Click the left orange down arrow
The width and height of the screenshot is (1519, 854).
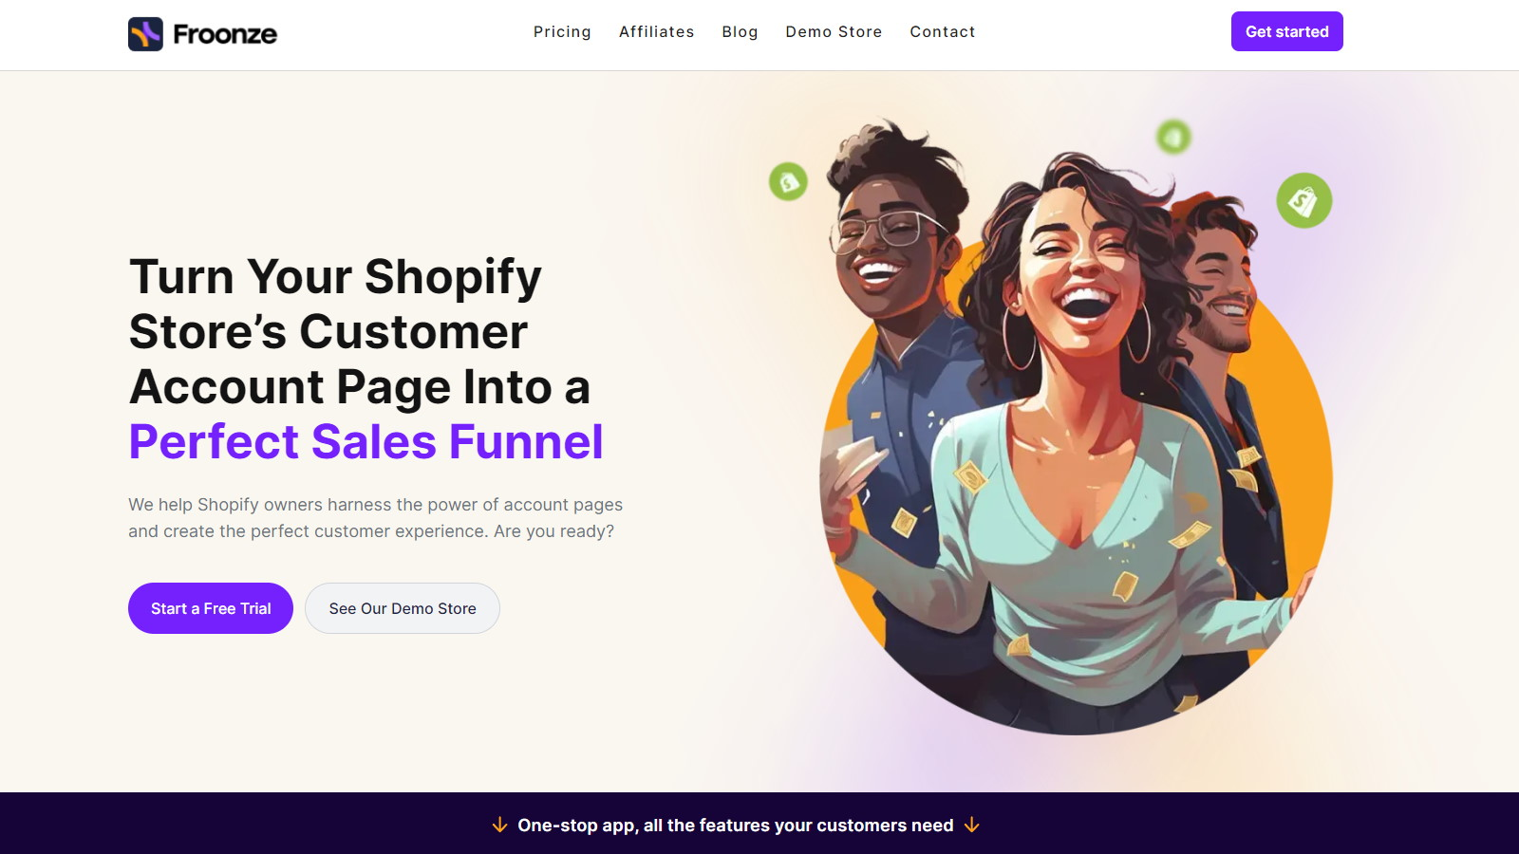pos(499,826)
